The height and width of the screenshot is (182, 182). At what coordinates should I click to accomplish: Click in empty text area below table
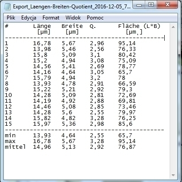pos(87,163)
